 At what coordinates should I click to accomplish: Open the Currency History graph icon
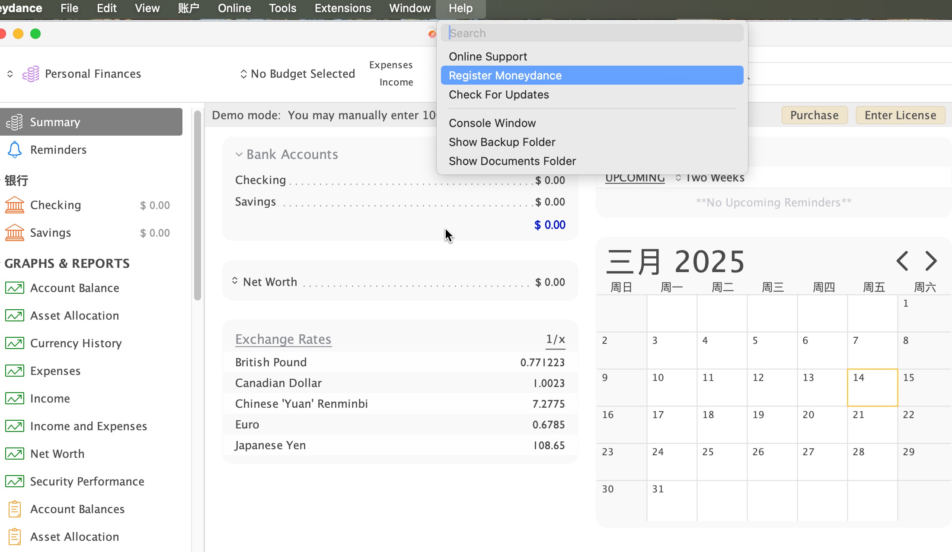(x=15, y=343)
